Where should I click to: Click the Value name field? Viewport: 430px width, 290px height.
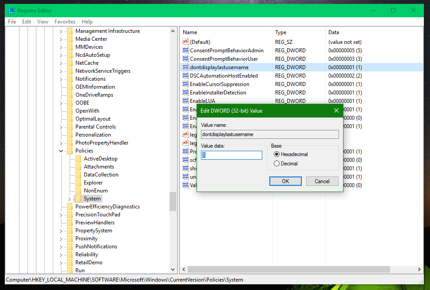[x=270, y=134]
